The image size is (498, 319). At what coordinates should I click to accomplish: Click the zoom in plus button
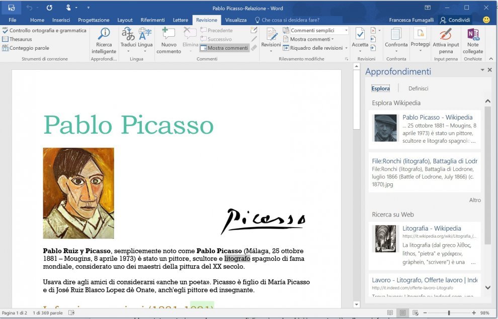point(474,312)
